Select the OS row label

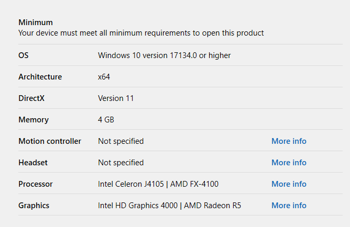(x=24, y=55)
